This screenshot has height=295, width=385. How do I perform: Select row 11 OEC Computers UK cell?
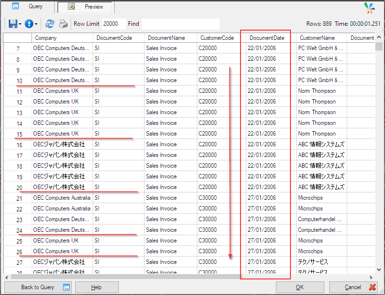[63, 91]
